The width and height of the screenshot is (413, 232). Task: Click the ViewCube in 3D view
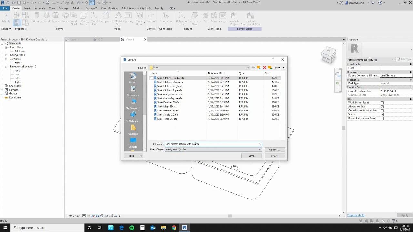point(329,55)
